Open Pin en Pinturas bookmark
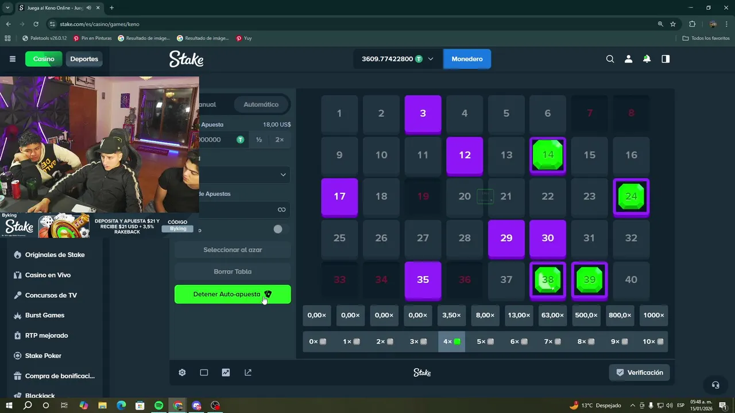 [92, 38]
